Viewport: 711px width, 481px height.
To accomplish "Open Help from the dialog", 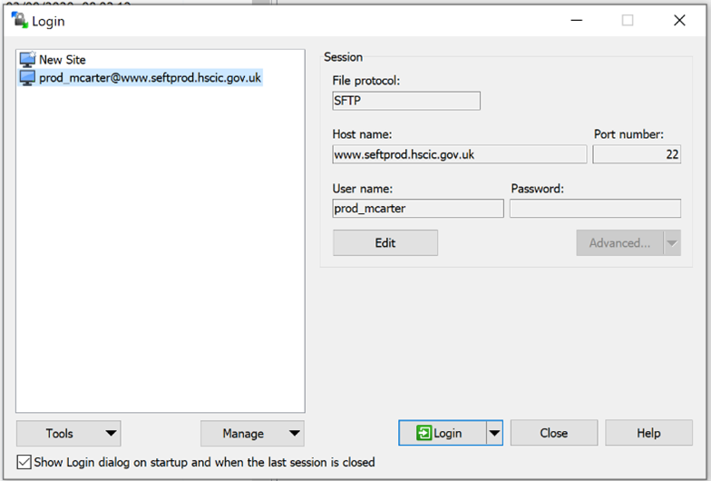I will point(648,433).
